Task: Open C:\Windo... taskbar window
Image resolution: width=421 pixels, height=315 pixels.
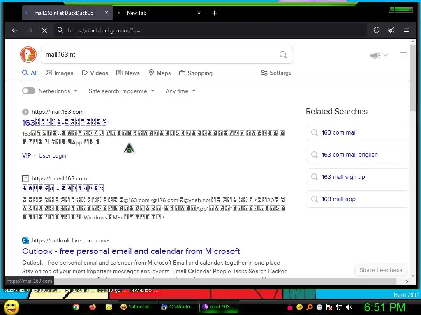Action: [178, 307]
